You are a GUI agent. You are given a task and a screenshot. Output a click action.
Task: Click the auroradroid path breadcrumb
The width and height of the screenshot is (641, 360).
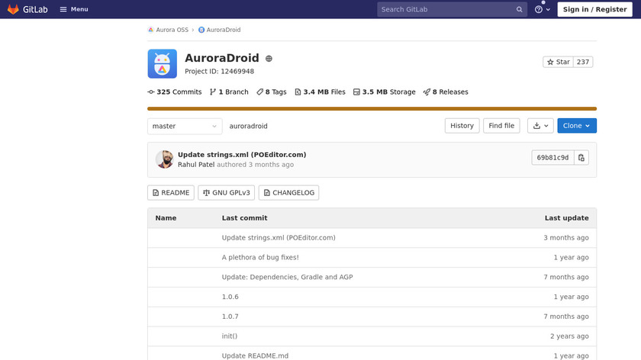(248, 127)
